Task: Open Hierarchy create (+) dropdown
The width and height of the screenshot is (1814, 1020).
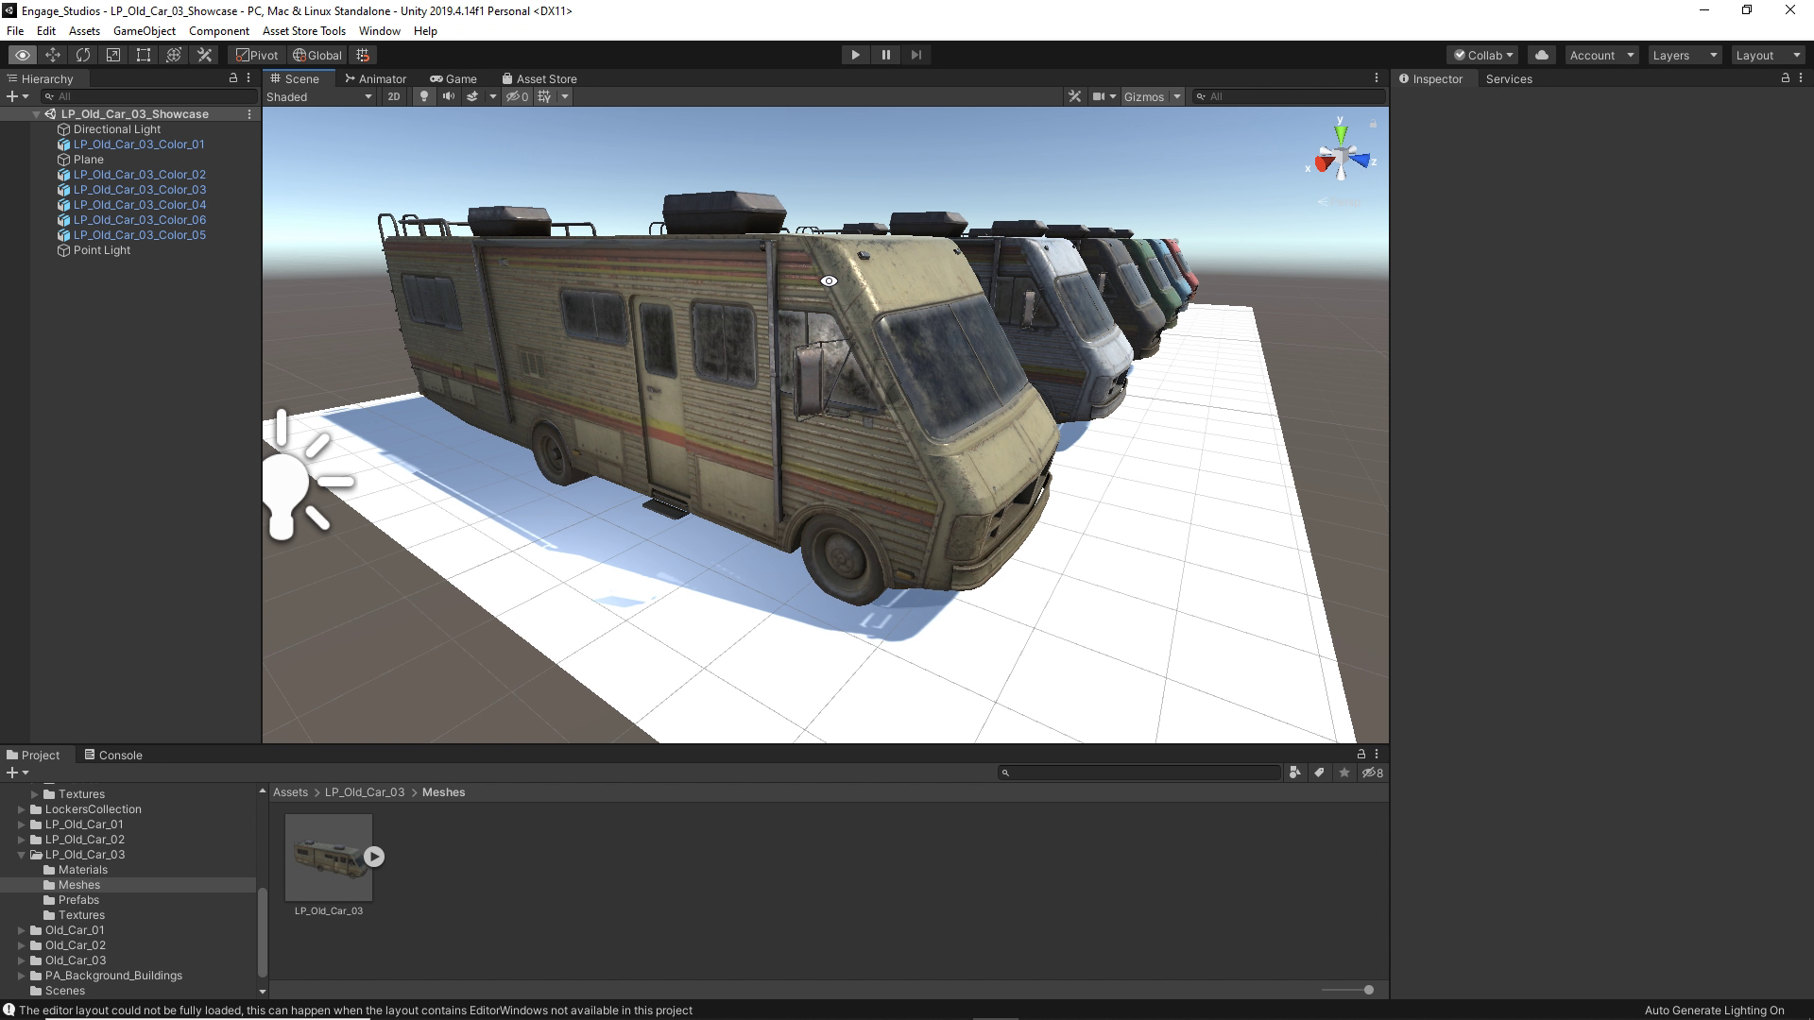Action: click(x=17, y=96)
